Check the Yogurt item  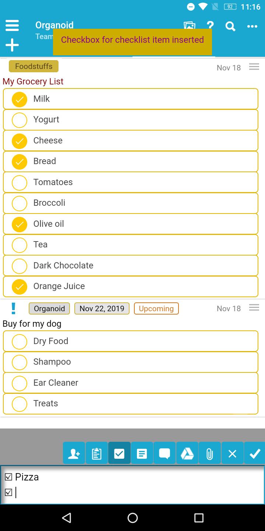pos(20,120)
